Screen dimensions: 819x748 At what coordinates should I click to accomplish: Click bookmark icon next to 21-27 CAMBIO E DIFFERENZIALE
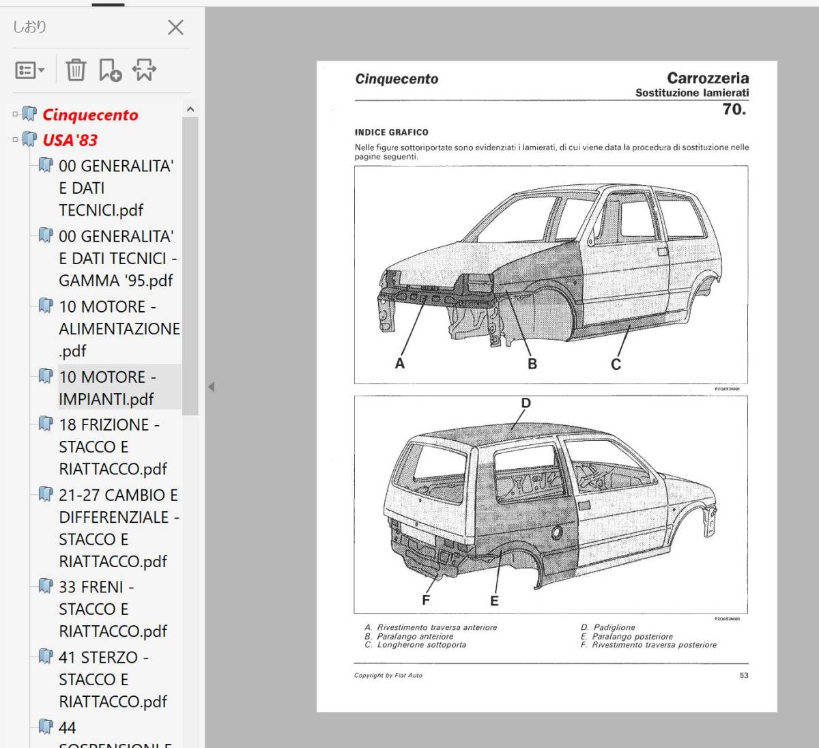pos(46,493)
